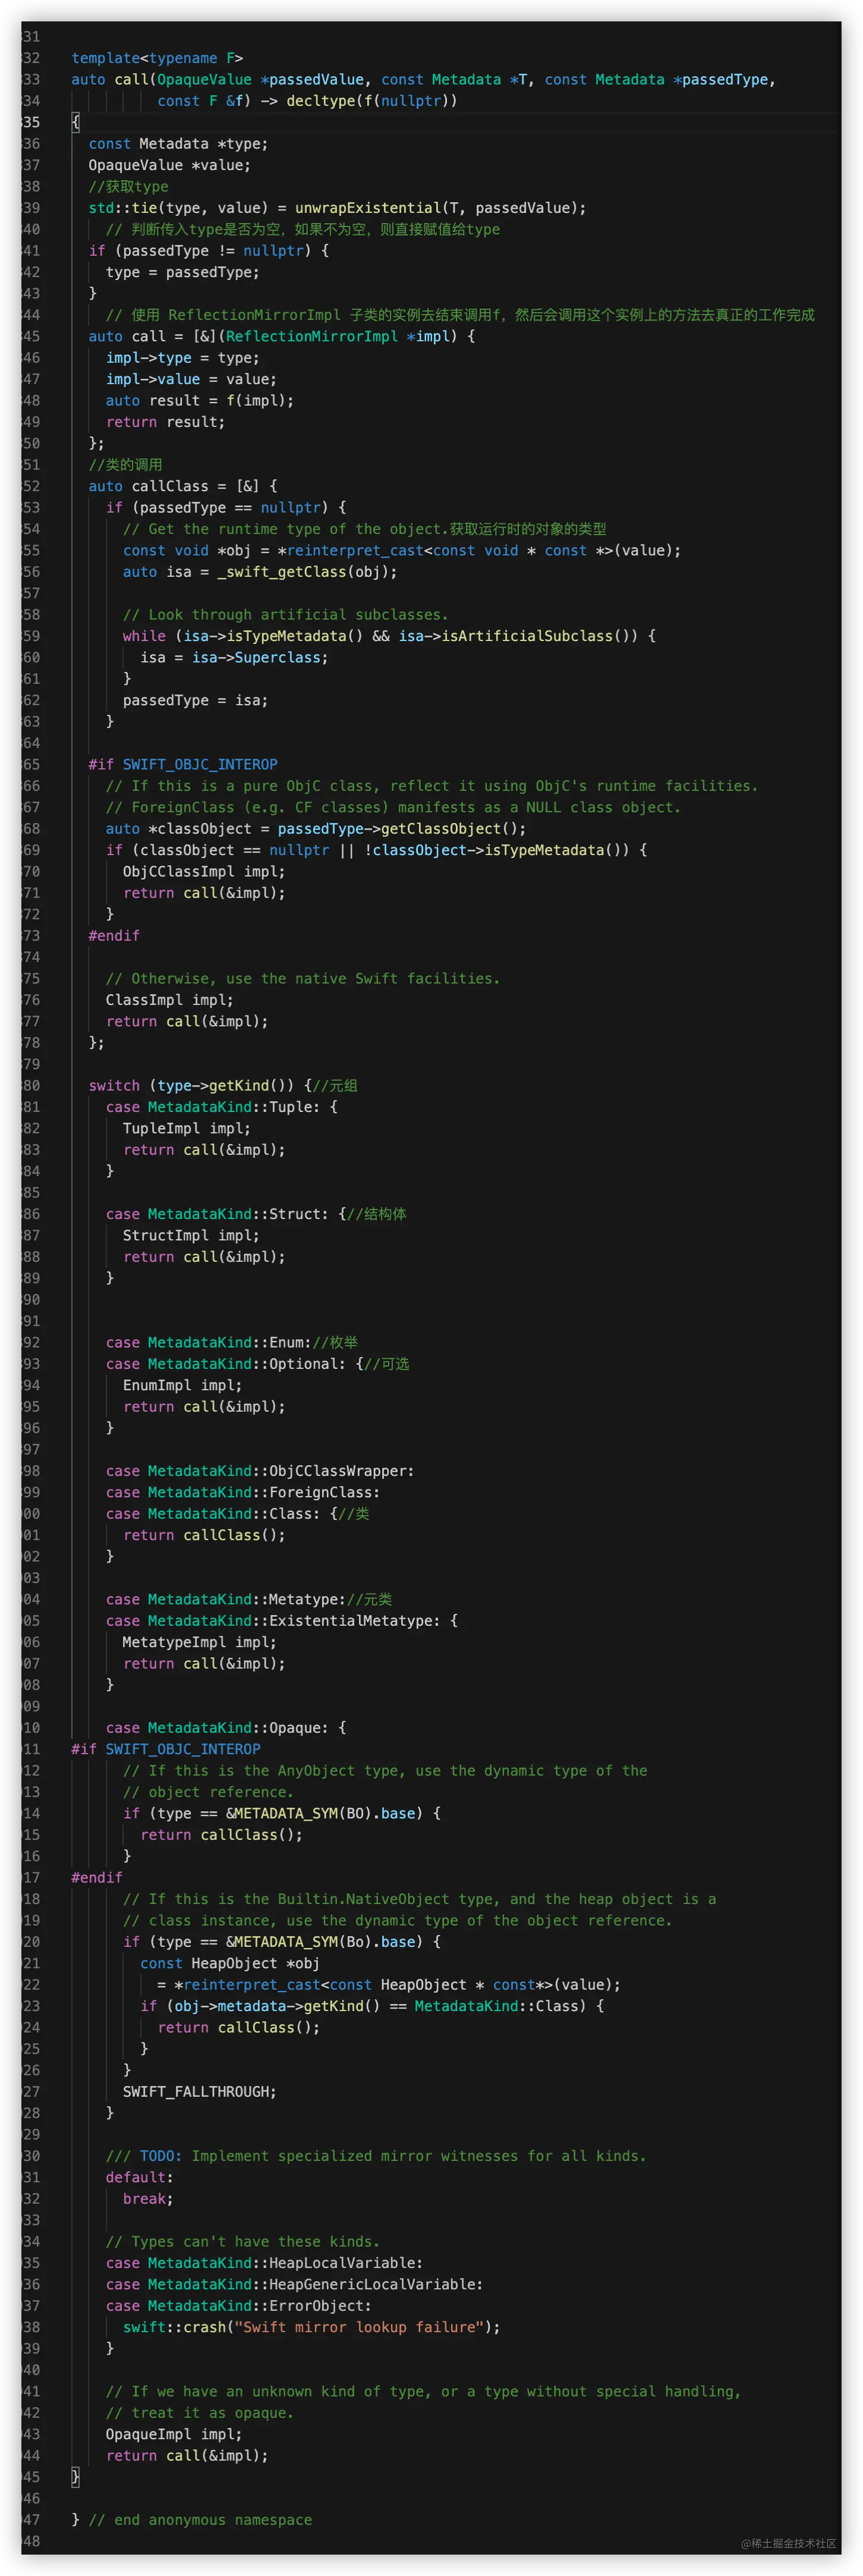Image resolution: width=863 pixels, height=2576 pixels.
Task: Click 'case MetadataKind::Enum:' line
Action: [x=209, y=1343]
